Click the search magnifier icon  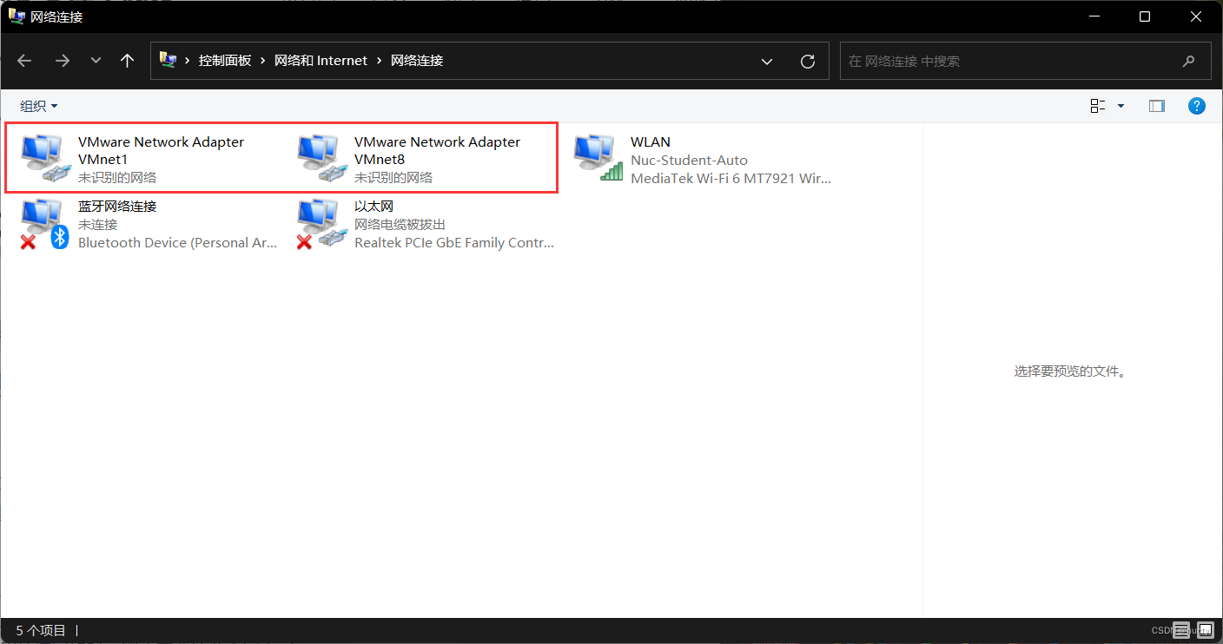tap(1188, 61)
